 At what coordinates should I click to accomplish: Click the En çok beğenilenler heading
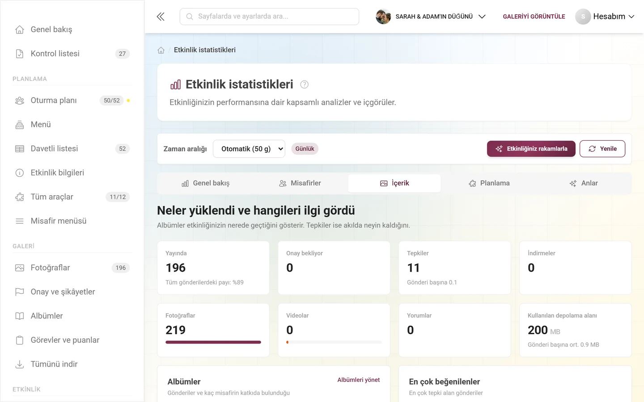(x=444, y=382)
